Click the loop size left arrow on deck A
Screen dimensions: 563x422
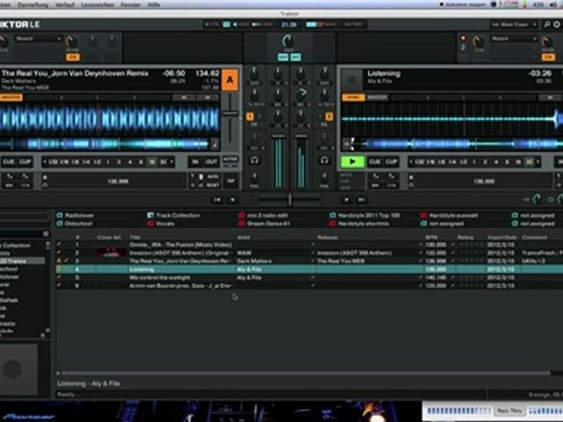(x=45, y=162)
